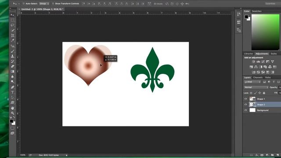Select the Eyedropper tool
Image resolution: width=281 pixels, height=158 pixels.
(x=12, y=40)
